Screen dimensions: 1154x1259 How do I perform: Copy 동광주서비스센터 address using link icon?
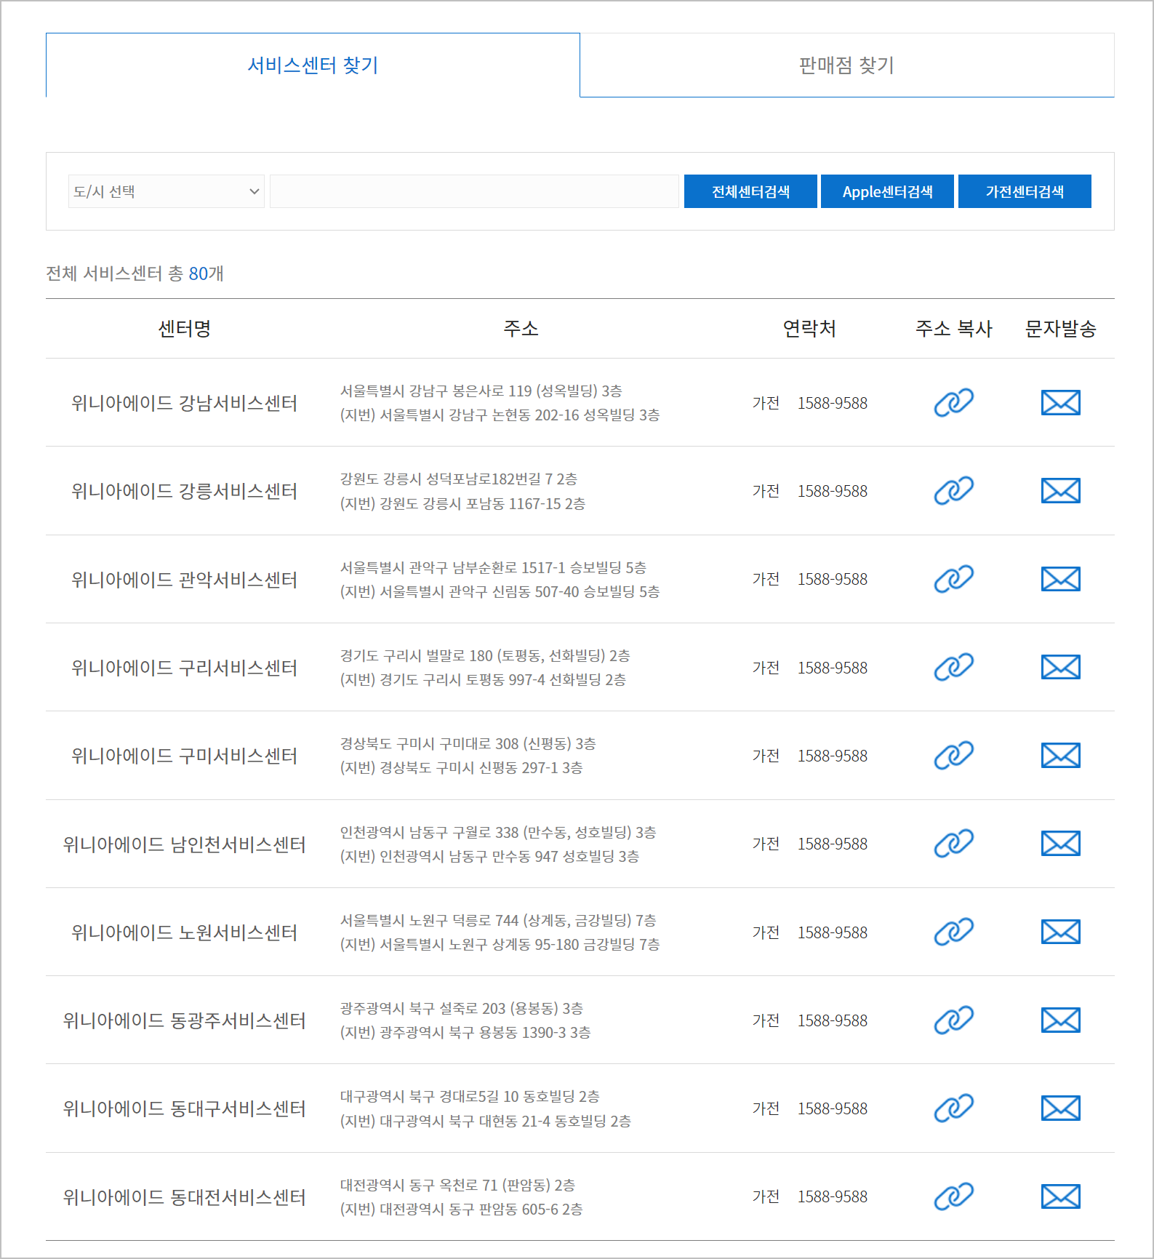[x=953, y=1020]
